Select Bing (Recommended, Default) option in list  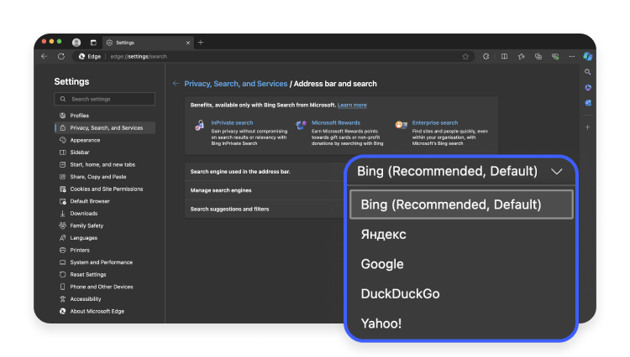point(461,204)
